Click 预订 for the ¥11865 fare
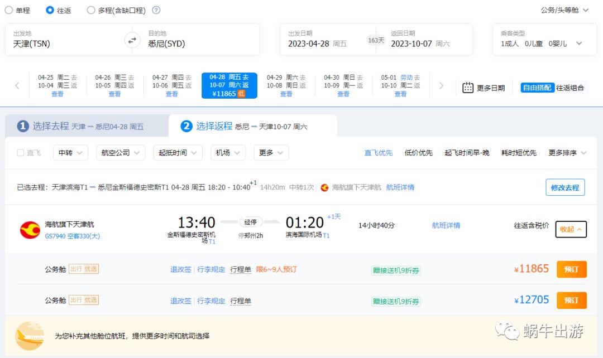 (x=571, y=269)
